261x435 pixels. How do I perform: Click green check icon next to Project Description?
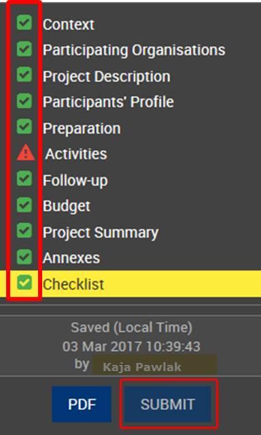coord(24,74)
